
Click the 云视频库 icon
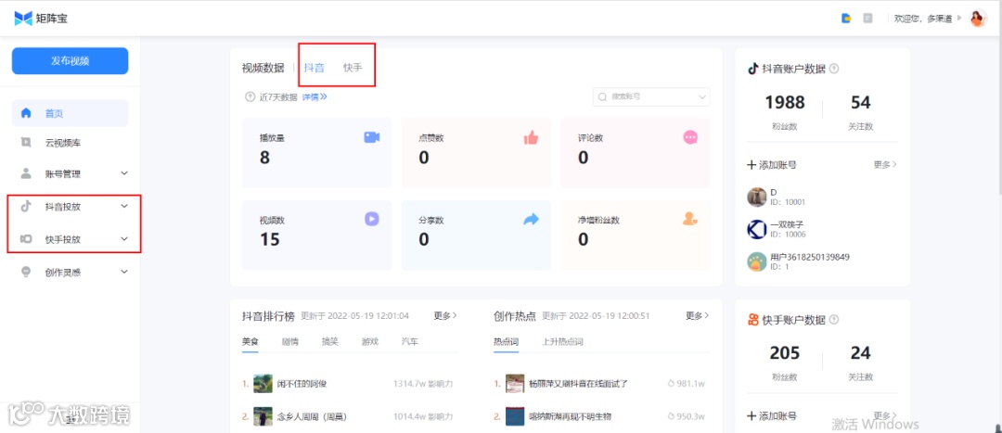[x=26, y=143]
